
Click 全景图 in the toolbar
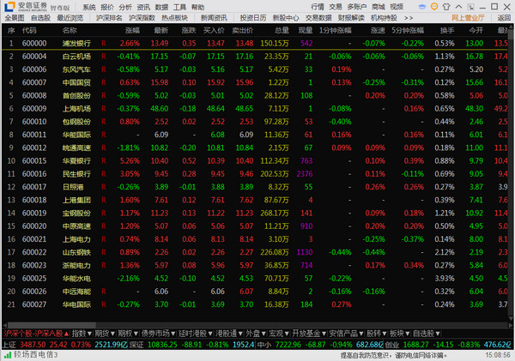15,18
